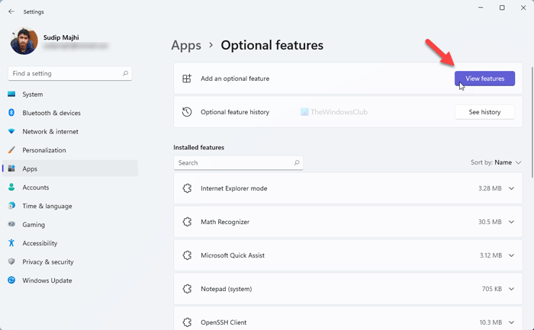This screenshot has width=534, height=330.
Task: Open Windows Update
Action: (70, 280)
